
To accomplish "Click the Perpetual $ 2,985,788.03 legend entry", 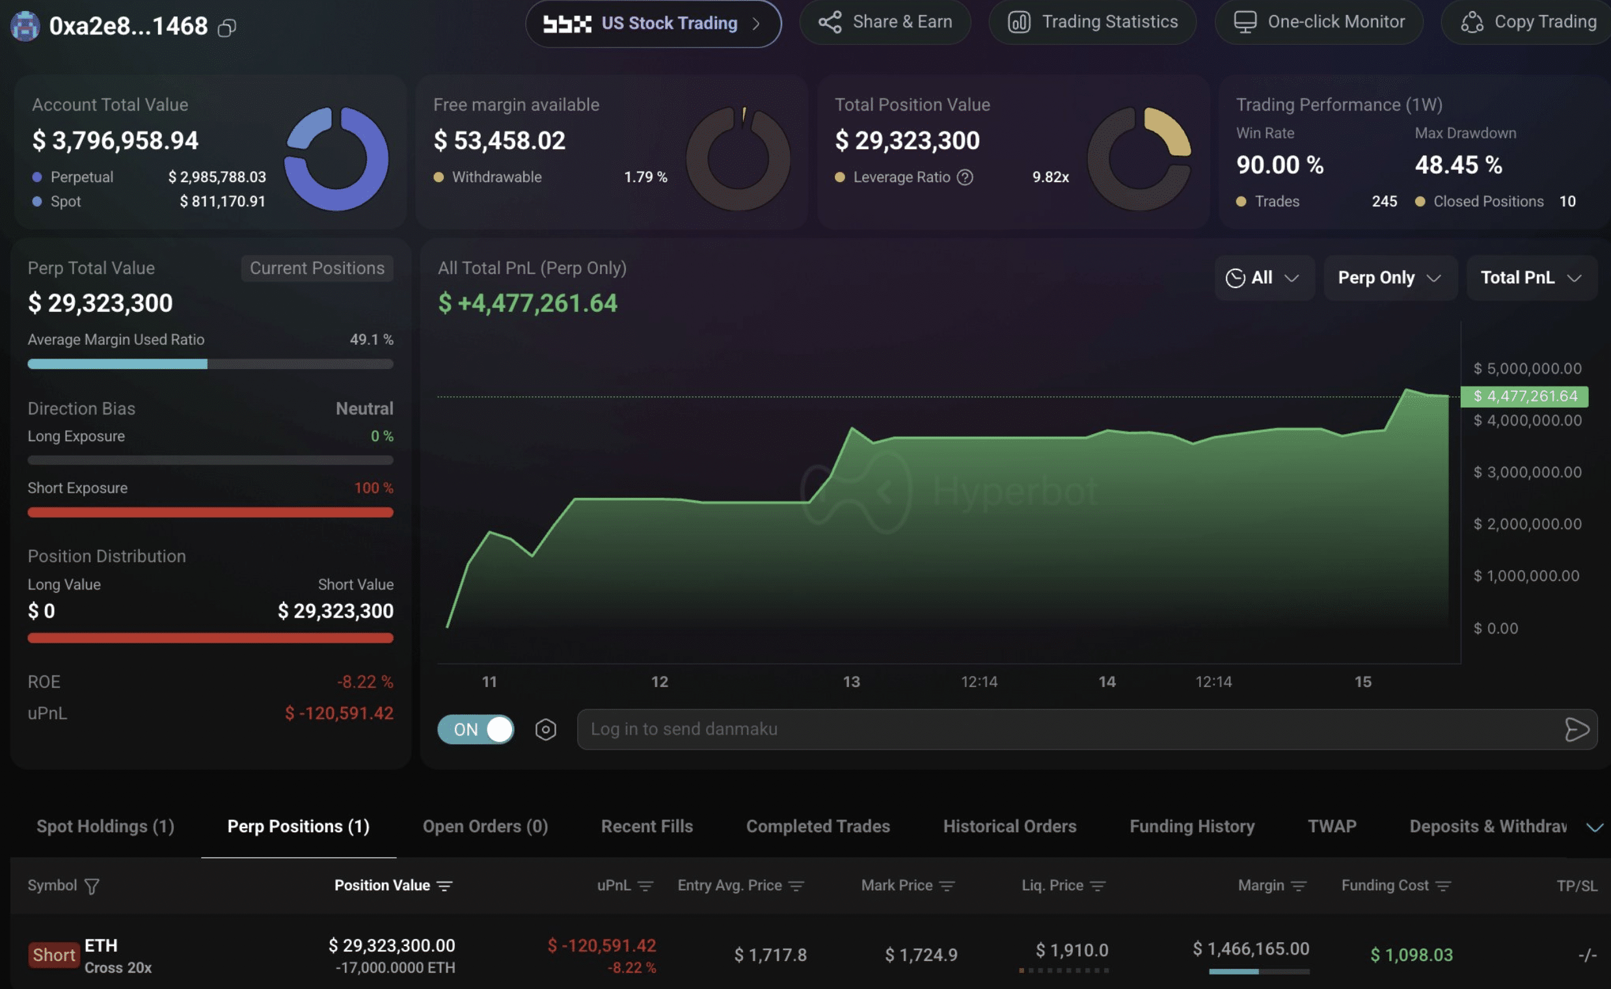I will [149, 177].
